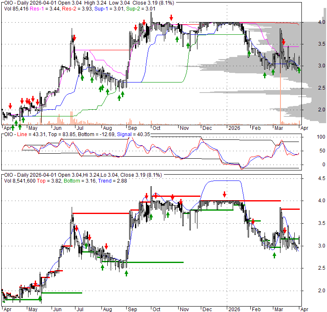Screen dimensions: 327x312
Task: Click 'Sep' on upper chart time axis
Action: coord(132,128)
